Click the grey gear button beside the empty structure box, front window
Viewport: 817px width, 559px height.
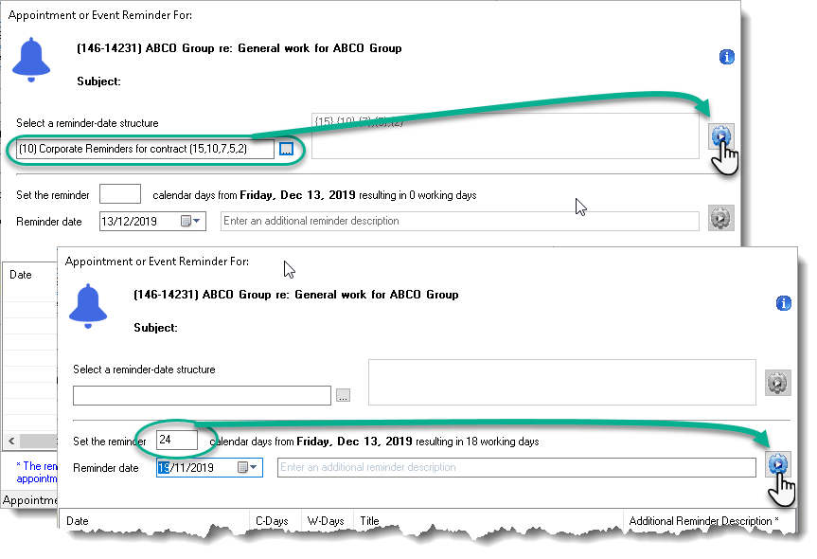[778, 383]
